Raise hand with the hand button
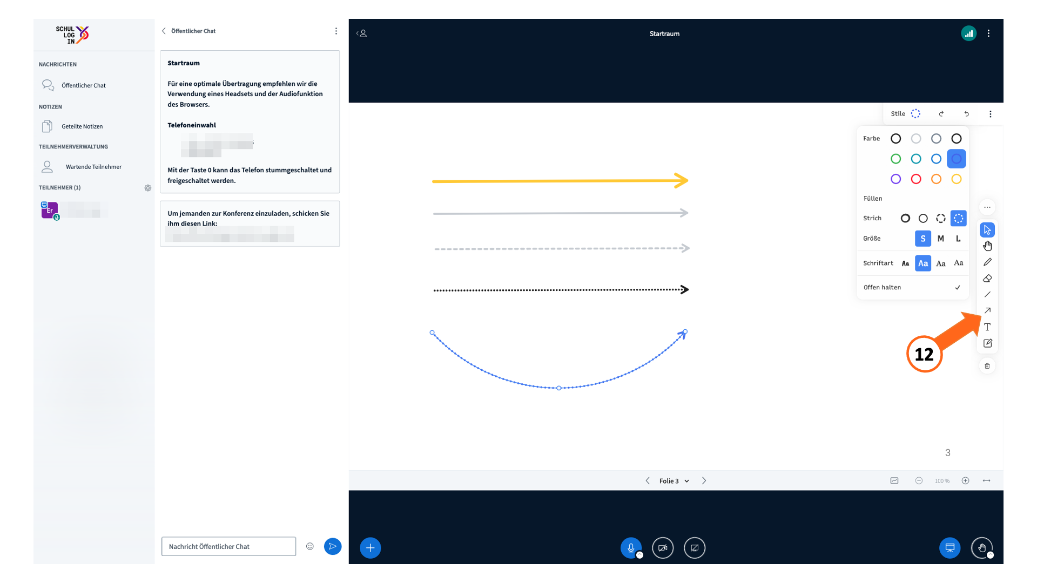The height and width of the screenshot is (583, 1037). coord(982,548)
